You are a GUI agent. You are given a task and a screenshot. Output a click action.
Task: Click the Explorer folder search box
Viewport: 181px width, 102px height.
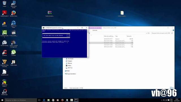[x=162, y=33]
